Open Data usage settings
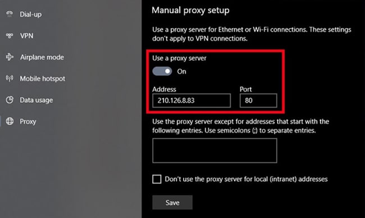This screenshot has height=218, width=365. point(36,100)
